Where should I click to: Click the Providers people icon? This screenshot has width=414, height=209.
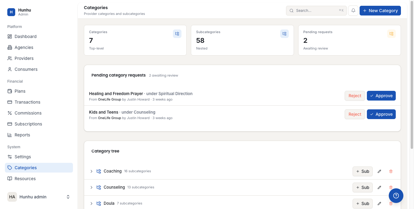pyautogui.click(x=10, y=58)
